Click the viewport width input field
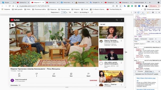Screen dimensions: 161x90 63,12
